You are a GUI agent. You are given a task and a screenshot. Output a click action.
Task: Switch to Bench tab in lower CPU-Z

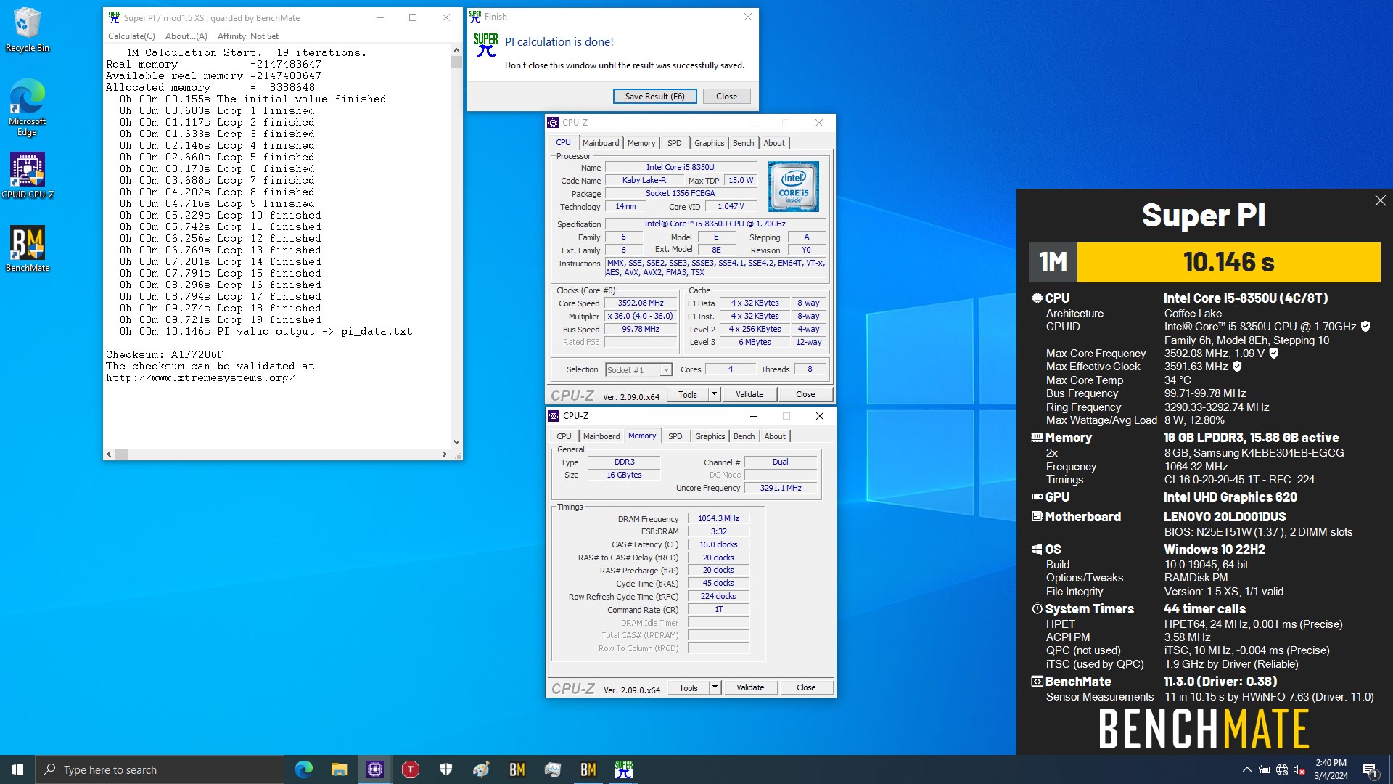pos(744,436)
